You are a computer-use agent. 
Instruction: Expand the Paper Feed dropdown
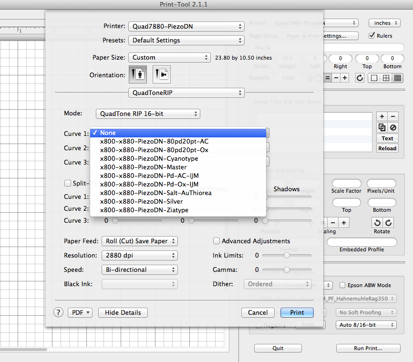click(x=139, y=241)
